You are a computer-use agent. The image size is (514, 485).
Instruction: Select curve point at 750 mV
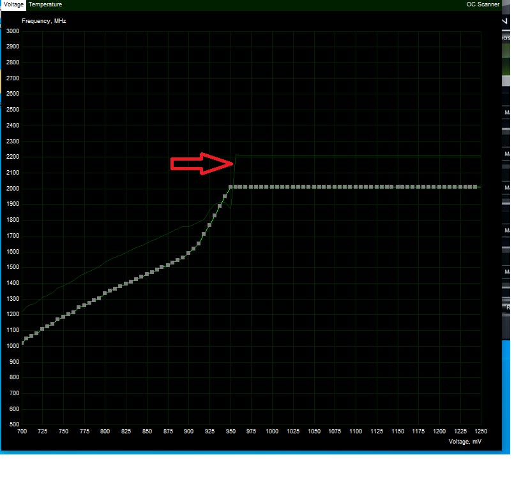point(63,317)
